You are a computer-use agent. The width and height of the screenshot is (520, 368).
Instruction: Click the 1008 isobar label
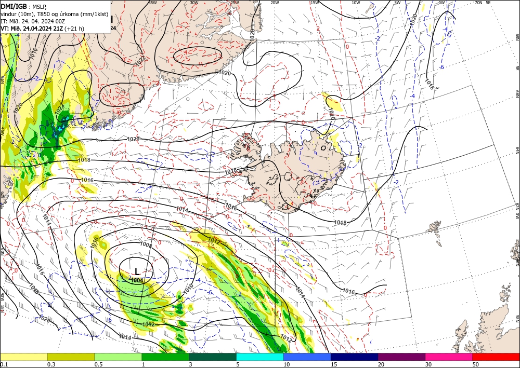click(146, 246)
